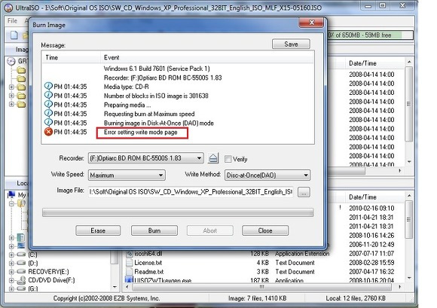The height and width of the screenshot is (308, 437).
Task: Click info icon beside Number of blocks row
Action: pos(48,96)
